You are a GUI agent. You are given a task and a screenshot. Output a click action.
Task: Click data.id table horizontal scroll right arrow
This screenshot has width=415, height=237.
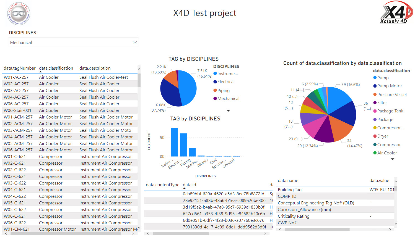click(265, 234)
